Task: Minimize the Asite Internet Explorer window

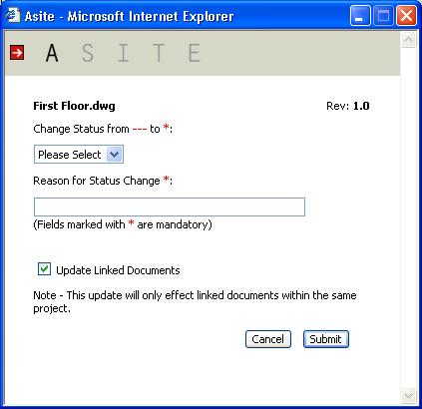Action: click(360, 16)
